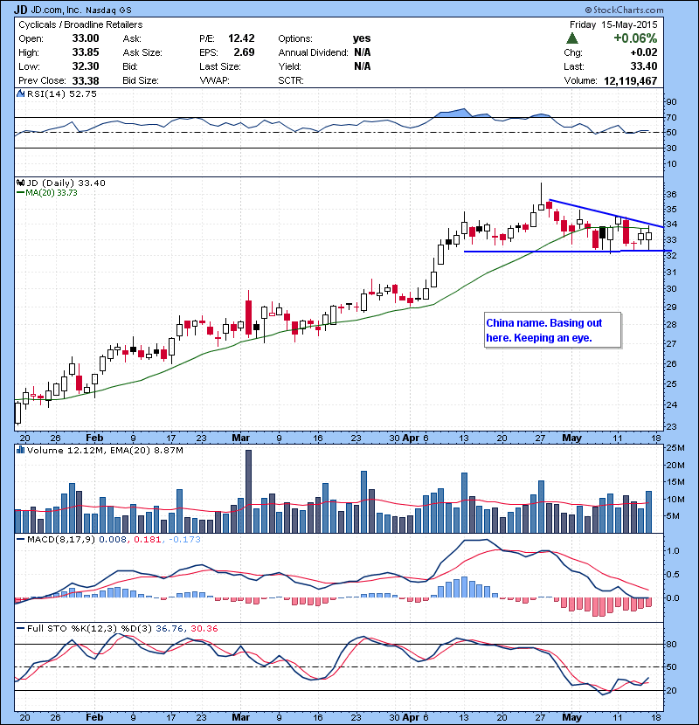Click the MA(20) 33.73 legend text
This screenshot has width=699, height=725.
pos(52,193)
